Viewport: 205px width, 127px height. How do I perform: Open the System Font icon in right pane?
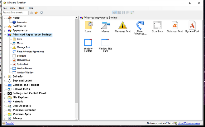pyautogui.click(x=192, y=26)
